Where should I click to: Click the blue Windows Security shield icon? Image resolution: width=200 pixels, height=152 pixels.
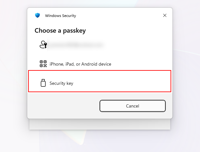pyautogui.click(x=37, y=15)
